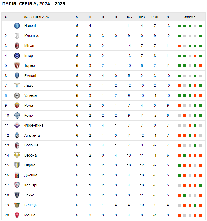The height and width of the screenshot is (221, 207).
Task: Click the Lazio eagle logo
Action: coord(17,85)
